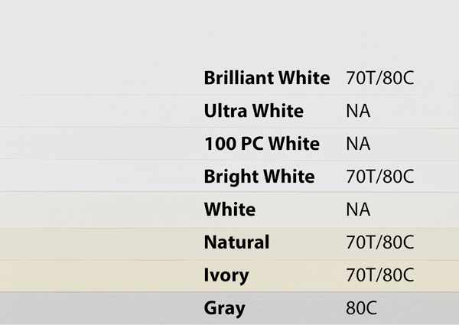Pick the bluish Bright White paper swatch

229,176
